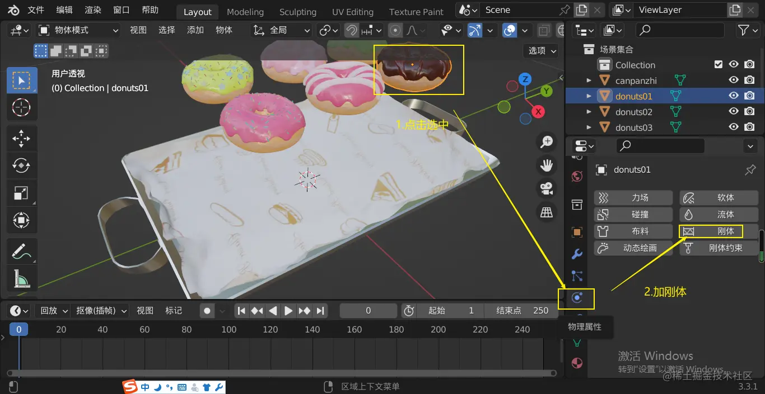
Task: Open transform orientation dropdown (全局)
Action: coord(281,30)
